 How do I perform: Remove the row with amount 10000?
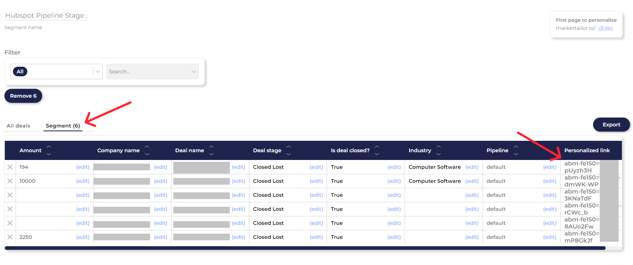(10, 181)
